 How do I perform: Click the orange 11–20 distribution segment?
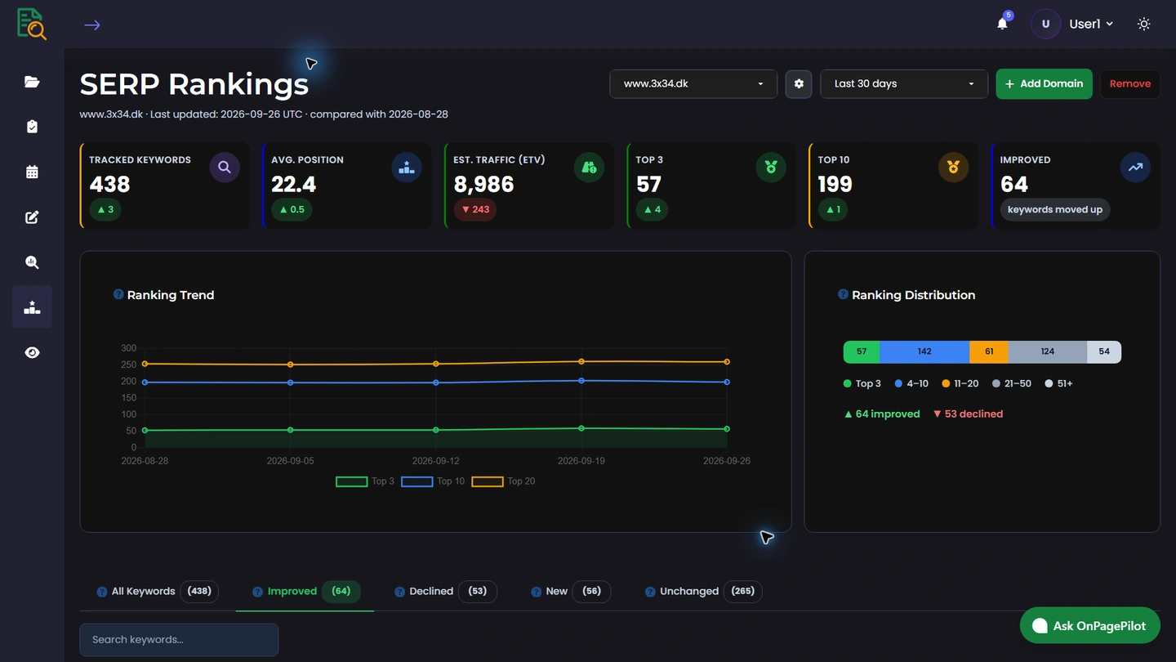[989, 351]
